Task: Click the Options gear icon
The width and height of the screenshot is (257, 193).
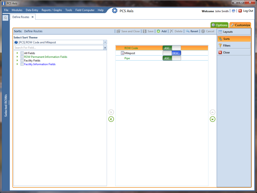Action: (213, 25)
